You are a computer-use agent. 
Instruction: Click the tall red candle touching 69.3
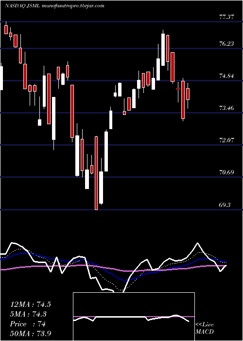(x=96, y=173)
